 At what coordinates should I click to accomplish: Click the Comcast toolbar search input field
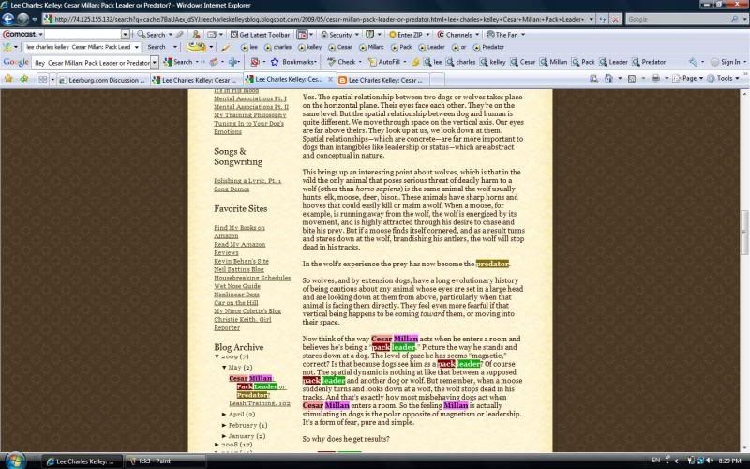(82, 35)
